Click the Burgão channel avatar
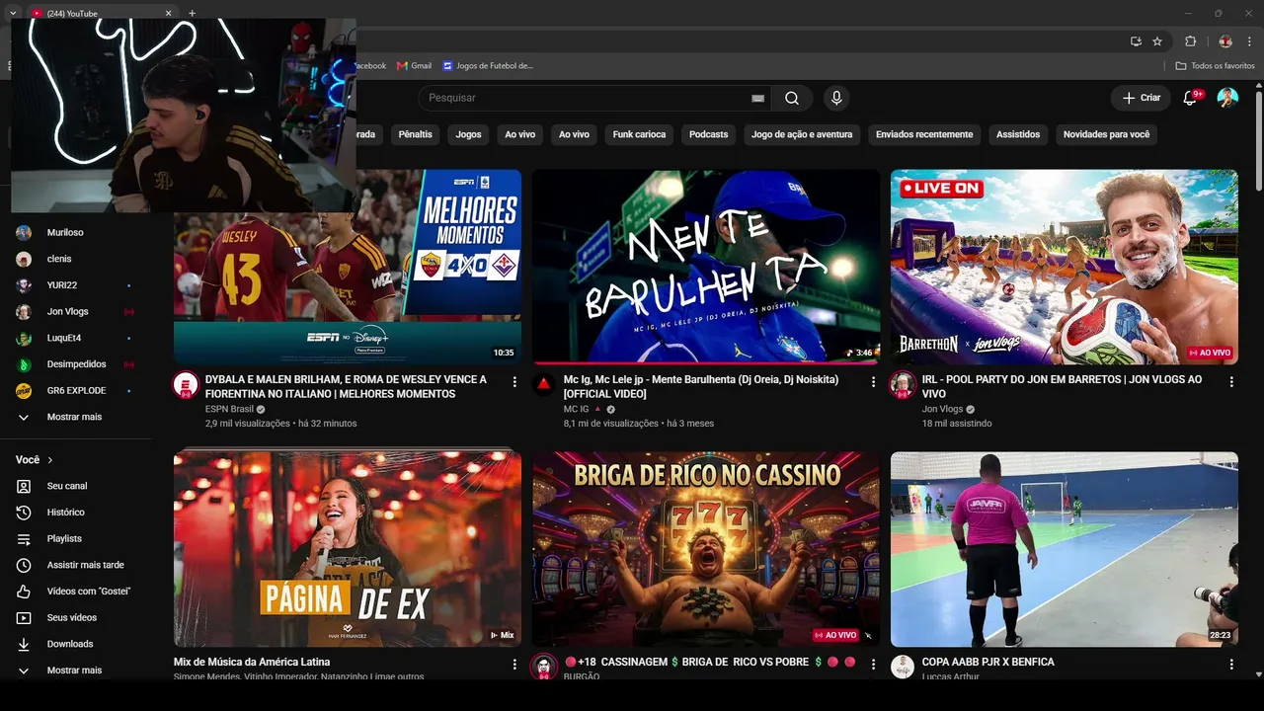Screen dimensions: 1264x711 pyautogui.click(x=544, y=667)
